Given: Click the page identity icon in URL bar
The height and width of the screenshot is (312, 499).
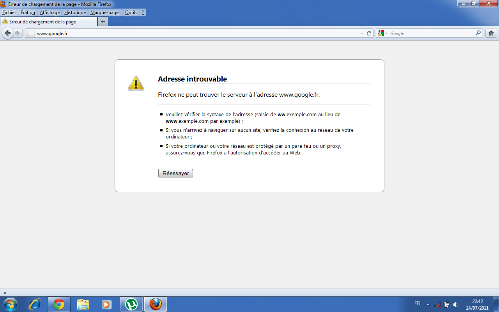Looking at the screenshot, I should click(32, 33).
